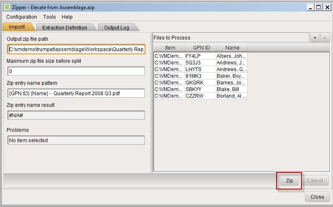Select the row with GPN ID 81MK3
Image resolution: width=333 pixels, height=207 pixels.
coord(201,76)
